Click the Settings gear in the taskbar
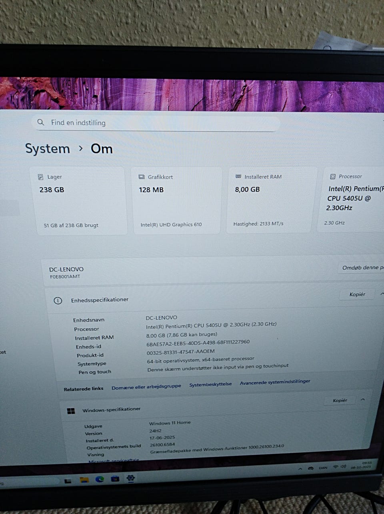This screenshot has height=514, width=384. [130, 478]
